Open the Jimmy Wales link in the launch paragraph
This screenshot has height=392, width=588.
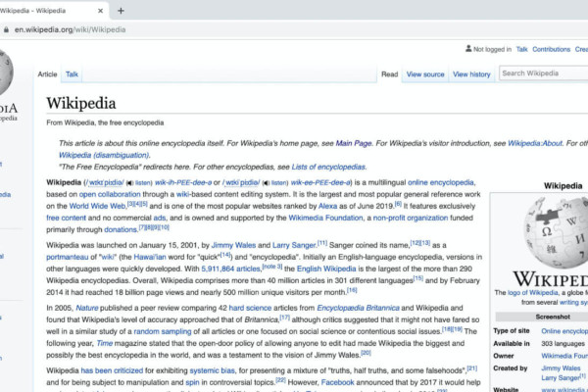click(x=233, y=244)
